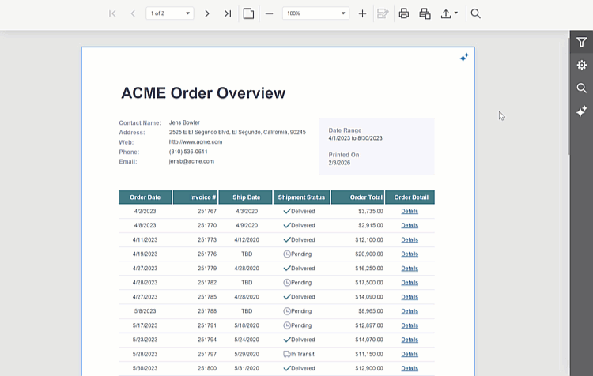Advance to the next page
The image size is (593, 376).
click(207, 13)
